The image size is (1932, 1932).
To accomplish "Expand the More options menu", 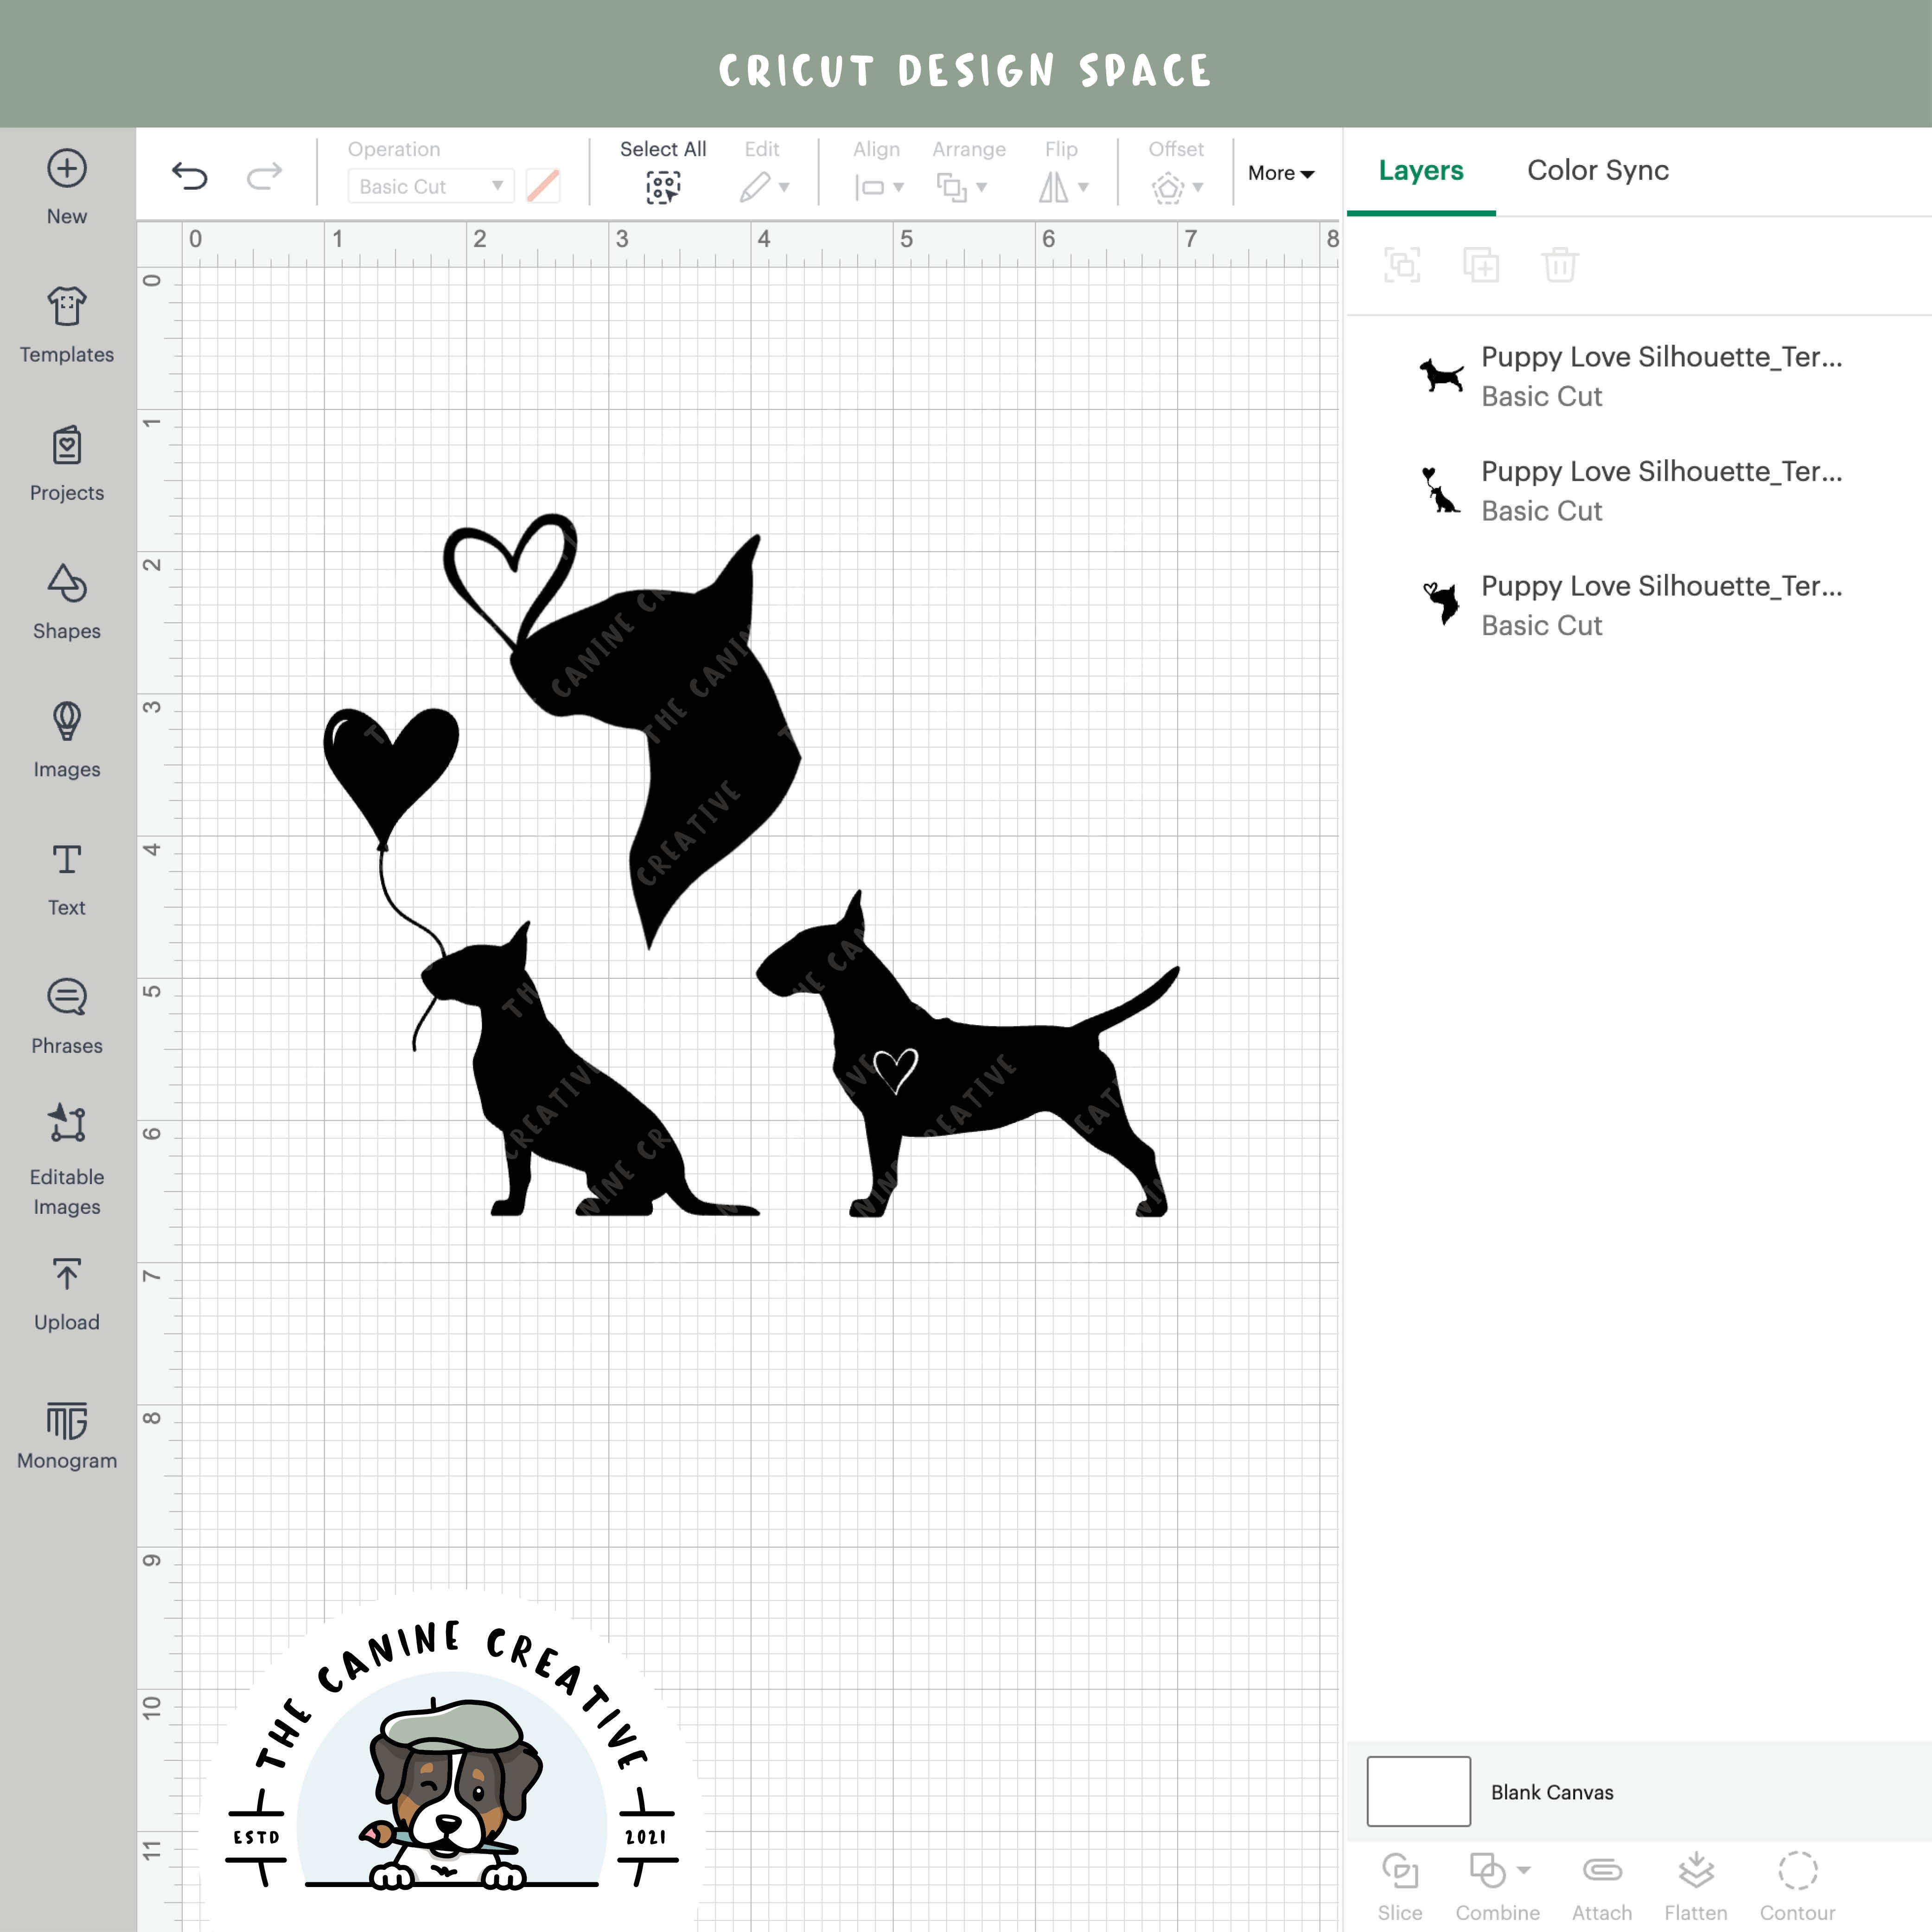I will tap(1281, 173).
